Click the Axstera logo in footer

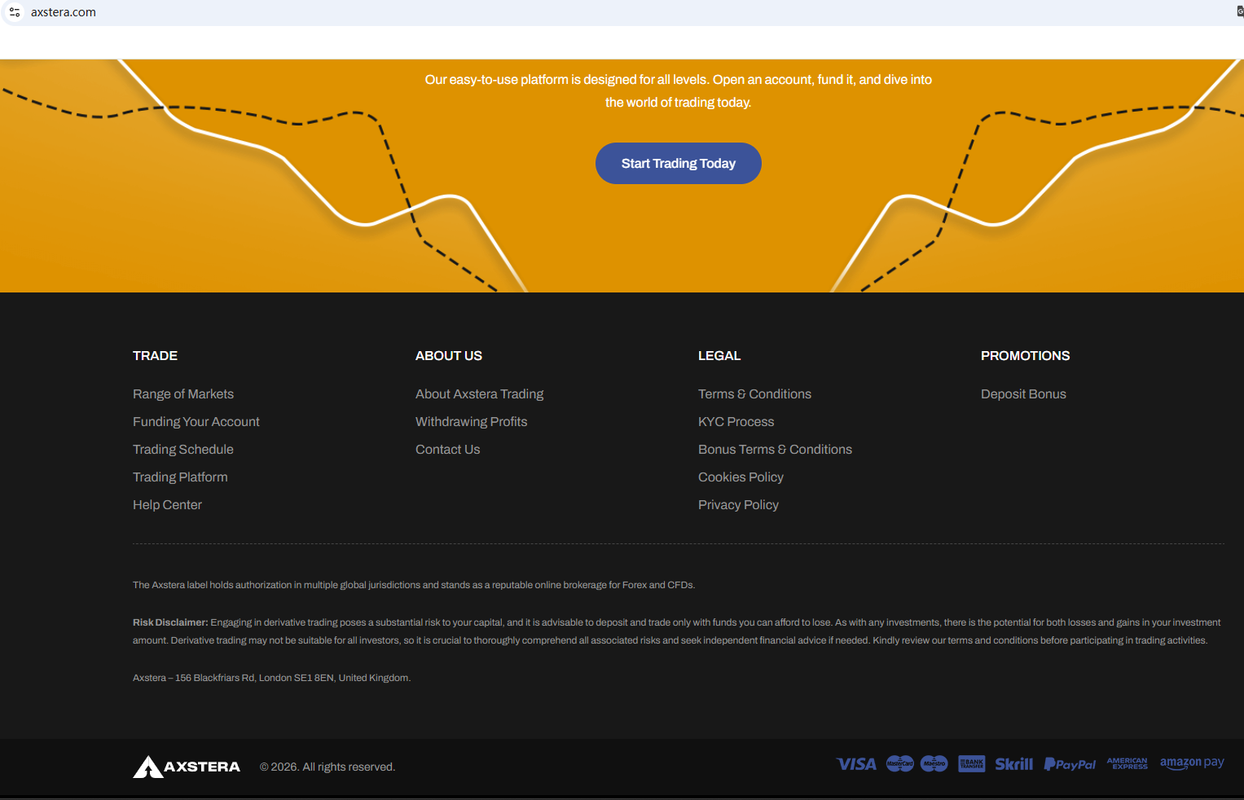click(x=187, y=767)
